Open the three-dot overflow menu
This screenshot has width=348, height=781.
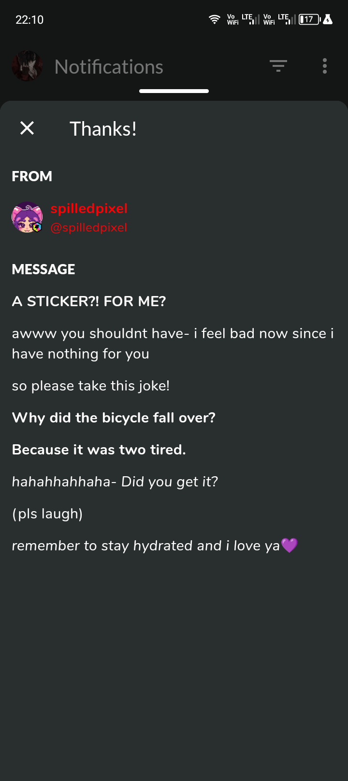(x=325, y=66)
